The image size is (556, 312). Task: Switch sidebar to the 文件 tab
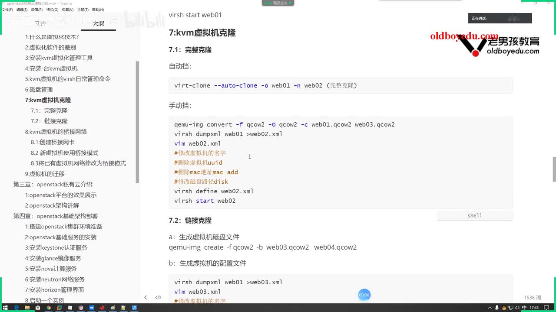[40, 23]
